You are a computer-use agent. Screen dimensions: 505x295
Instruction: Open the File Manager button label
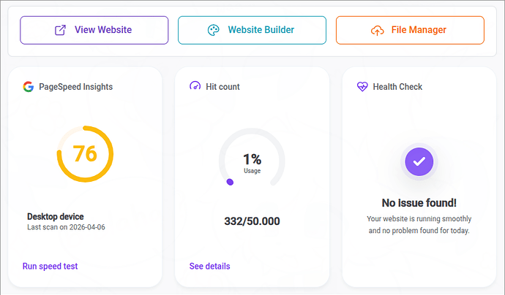click(x=419, y=30)
